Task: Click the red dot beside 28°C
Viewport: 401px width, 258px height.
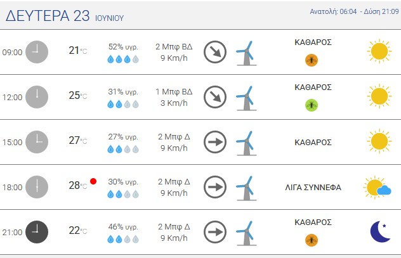Action: pos(93,181)
